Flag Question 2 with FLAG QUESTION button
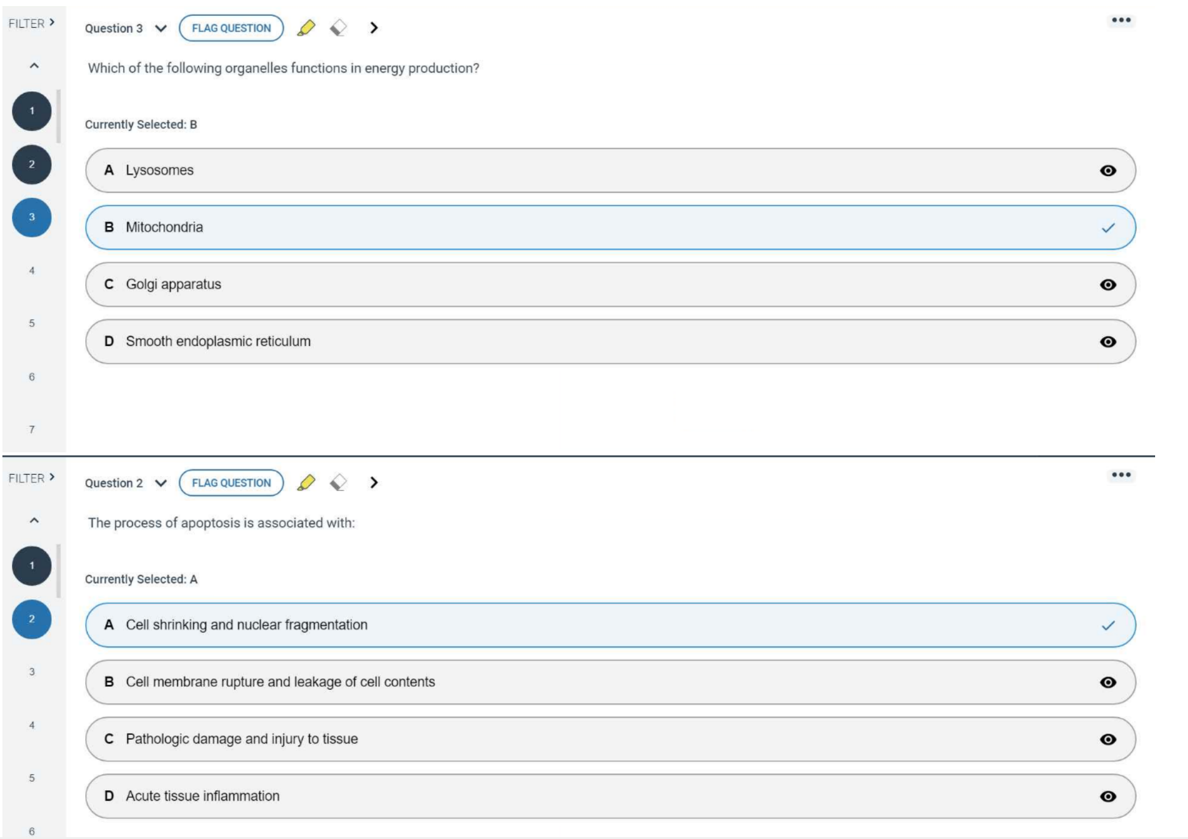This screenshot has height=839, width=1188. click(x=231, y=483)
